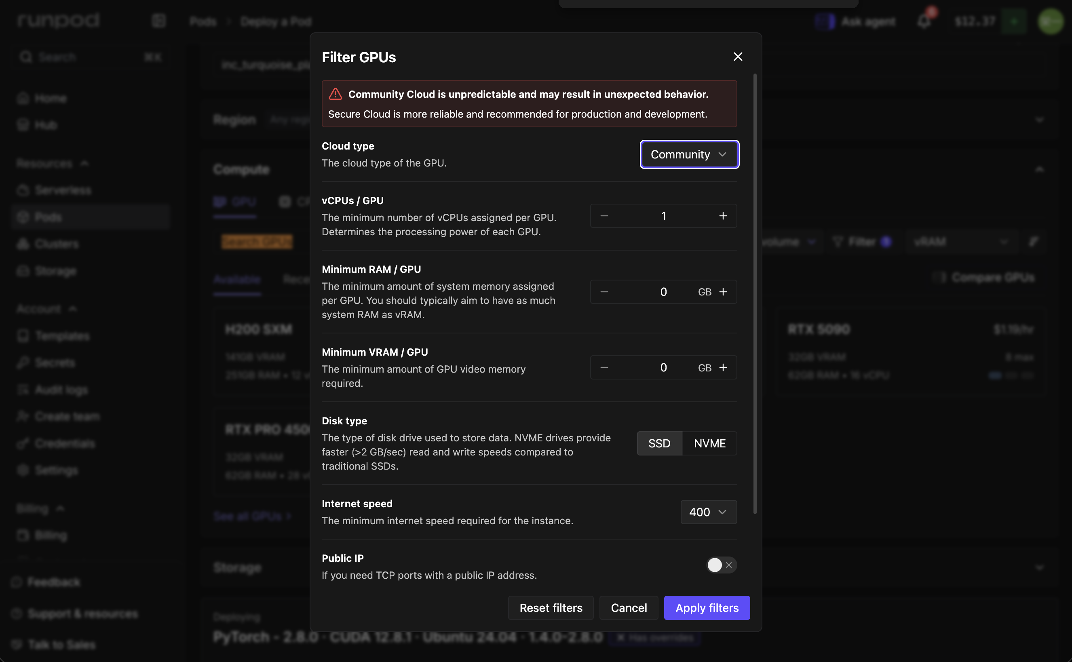
Task: Click the warning triangle icon
Action: coord(336,94)
